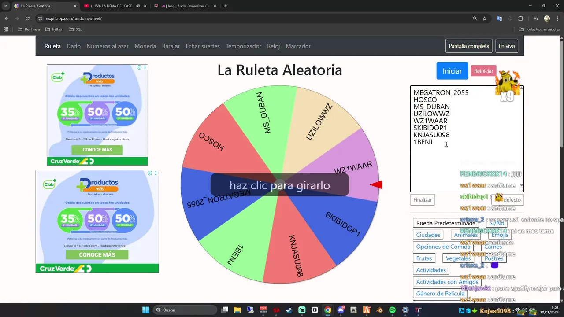564x317 pixels.
Task: Open the Python bookmark folder
Action: [55, 29]
